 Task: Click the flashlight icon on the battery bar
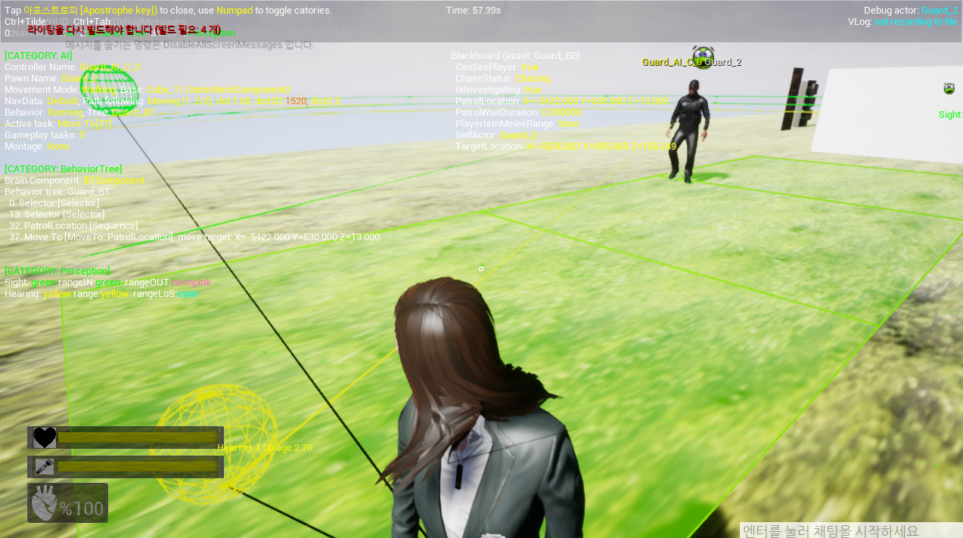pyautogui.click(x=45, y=467)
